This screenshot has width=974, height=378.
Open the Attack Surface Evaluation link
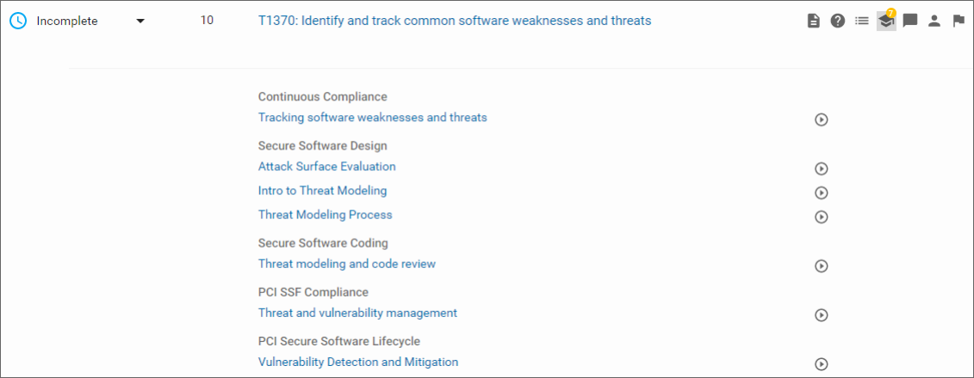(326, 167)
